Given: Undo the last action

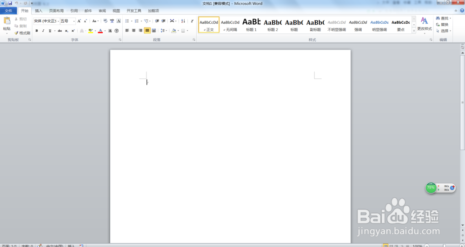Looking at the screenshot, I should 16,3.
